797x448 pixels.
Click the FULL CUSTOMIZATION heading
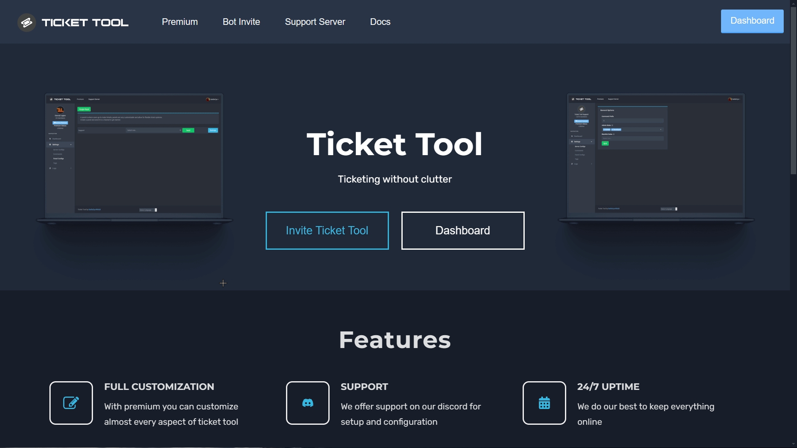click(x=159, y=387)
